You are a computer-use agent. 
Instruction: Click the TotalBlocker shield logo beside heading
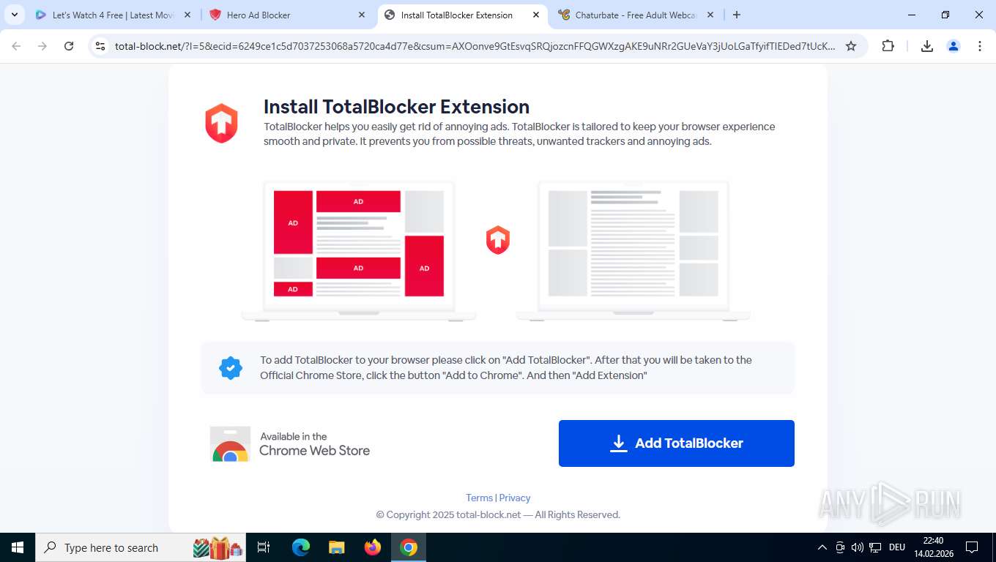click(221, 123)
